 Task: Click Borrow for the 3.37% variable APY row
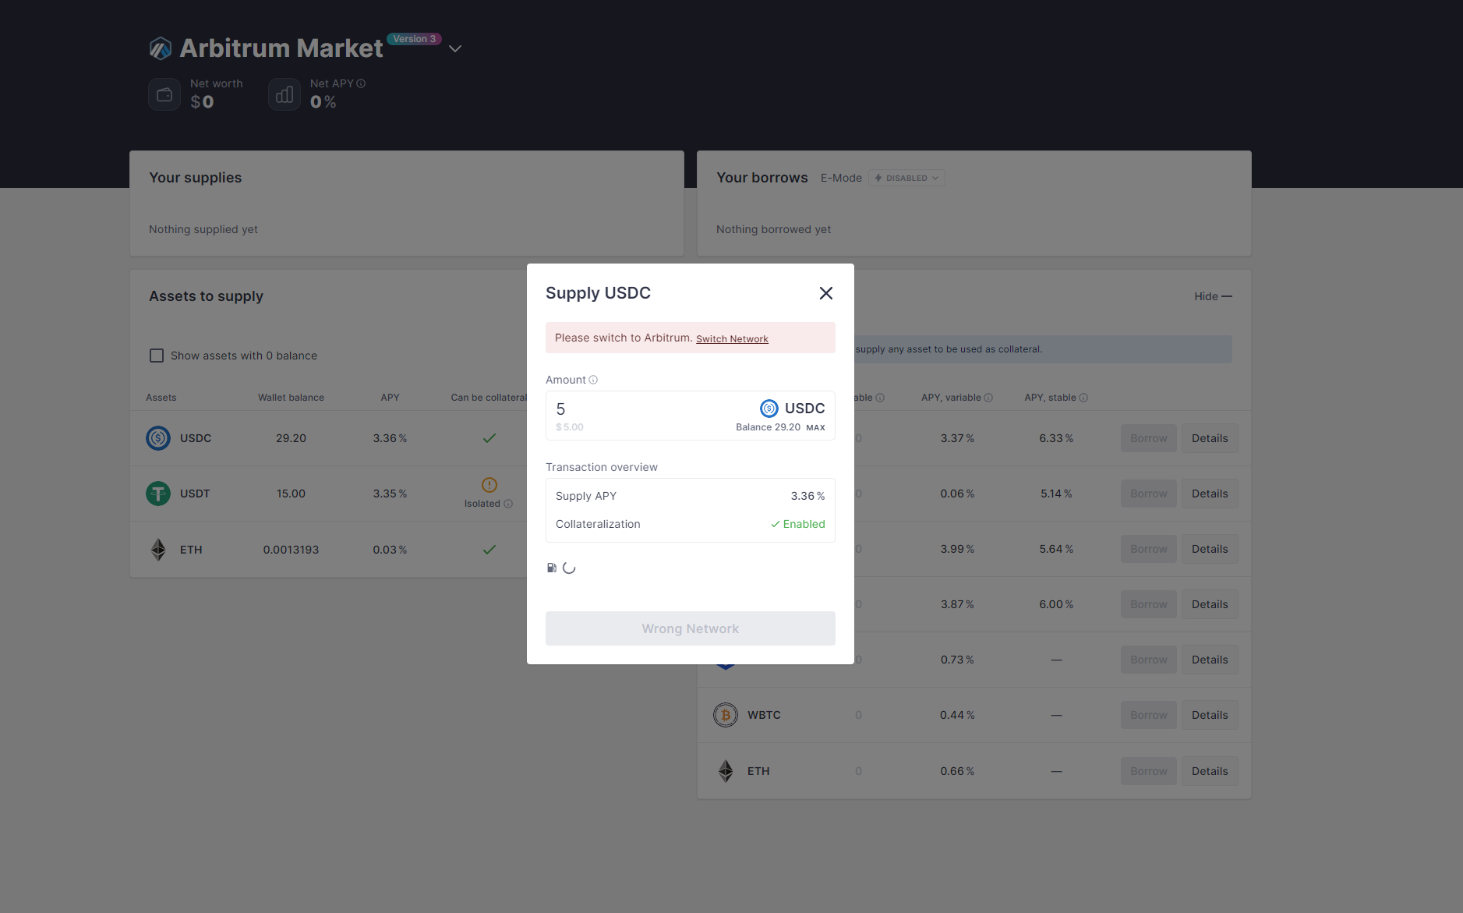pos(1149,438)
